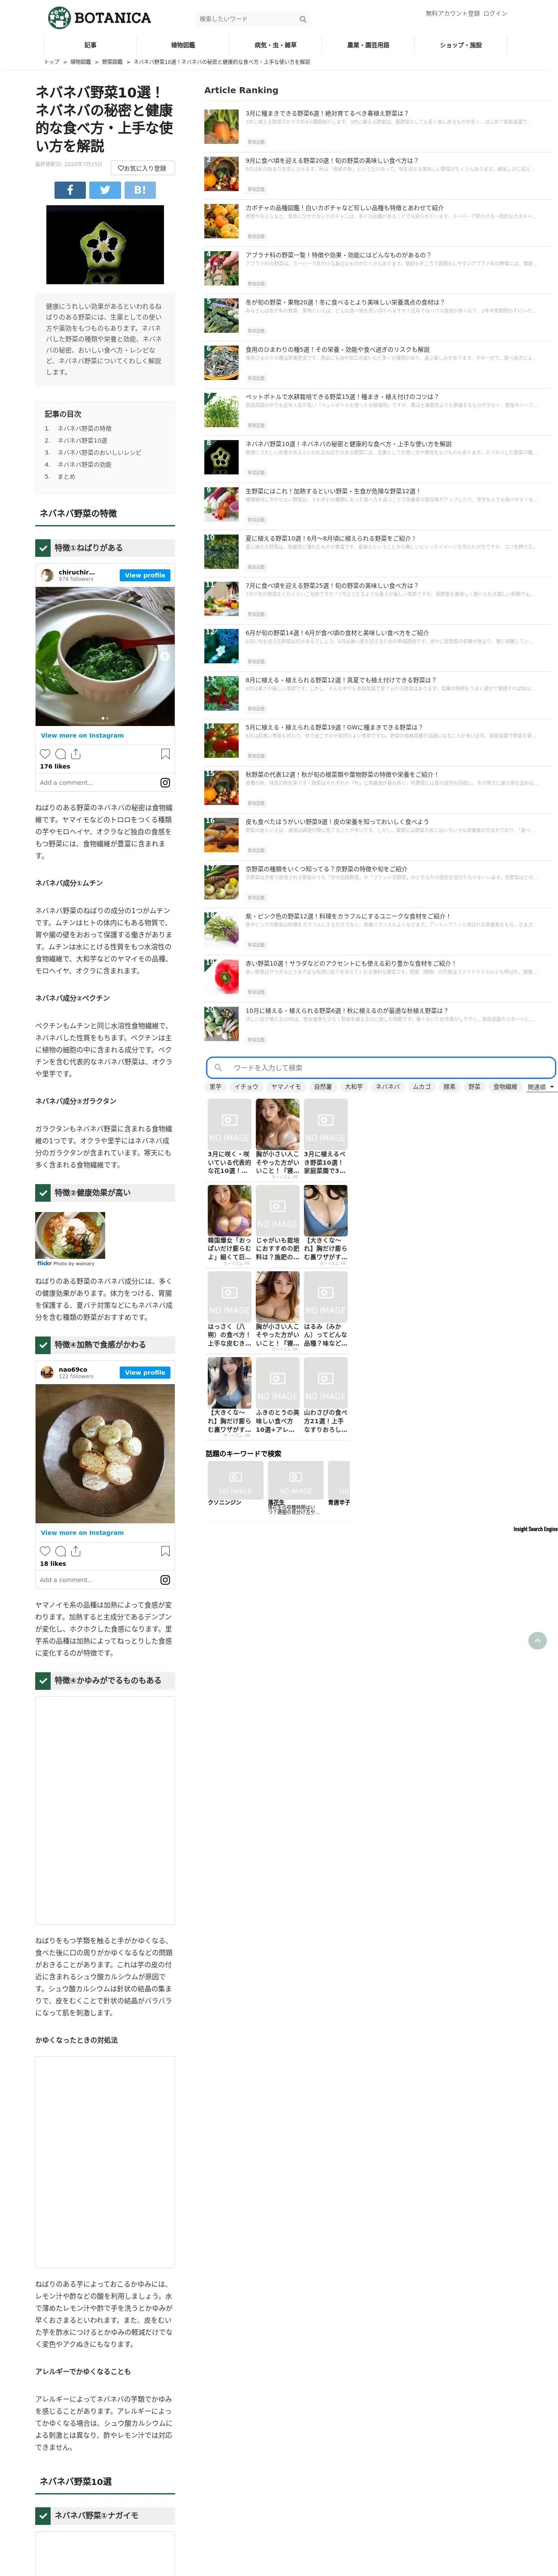Click Insight Search Engine credit
This screenshot has height=2576, width=558.
535,1529
